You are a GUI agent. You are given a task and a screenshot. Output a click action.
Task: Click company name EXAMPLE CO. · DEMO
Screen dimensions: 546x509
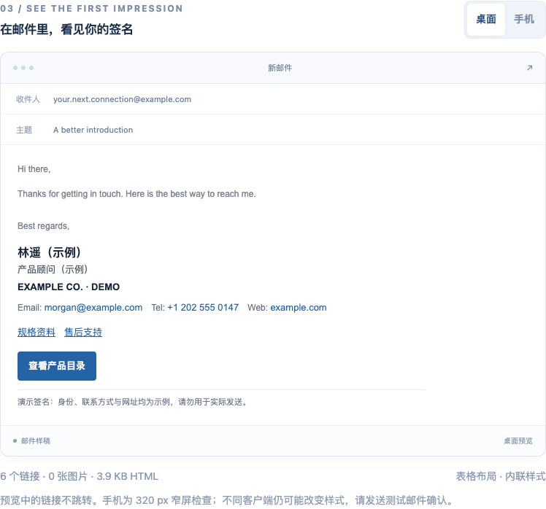69,287
